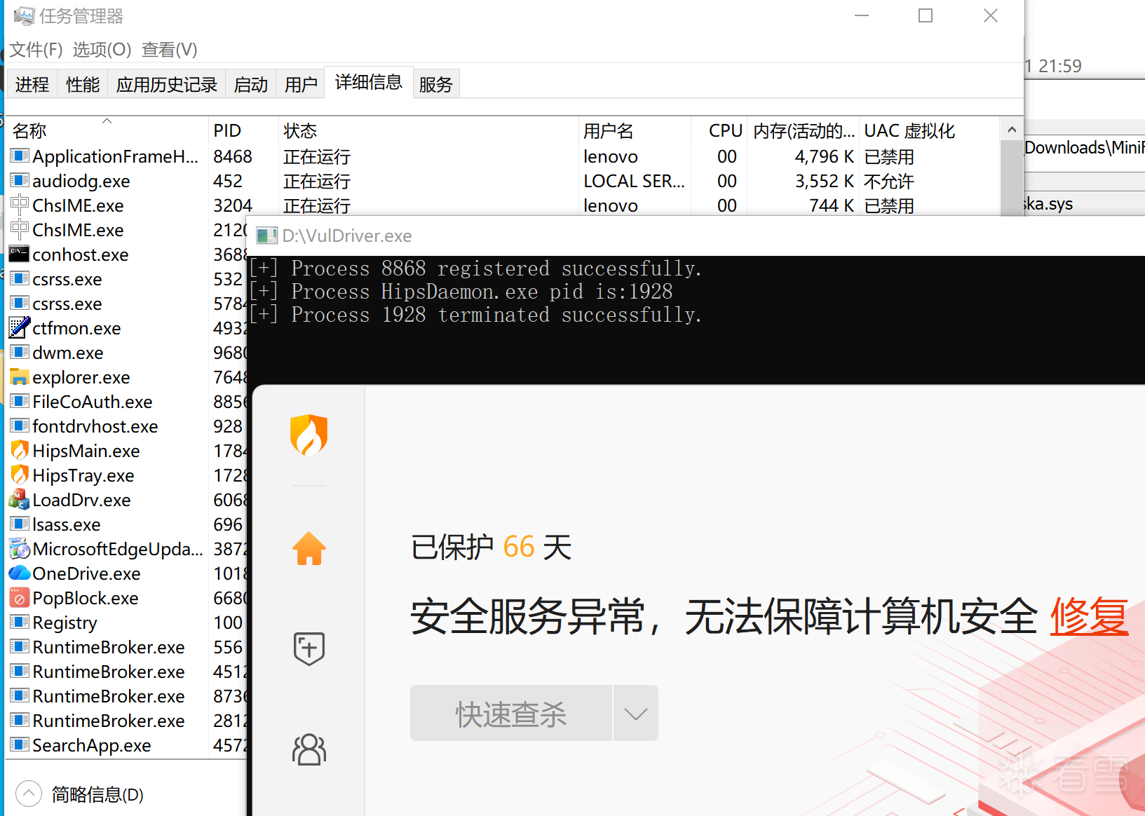Click the OneDrive.exe cloud icon
1145x816 pixels.
coord(19,573)
